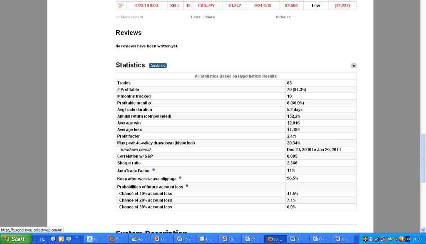
Task: Show the 'More' trades link
Action: click(210, 17)
